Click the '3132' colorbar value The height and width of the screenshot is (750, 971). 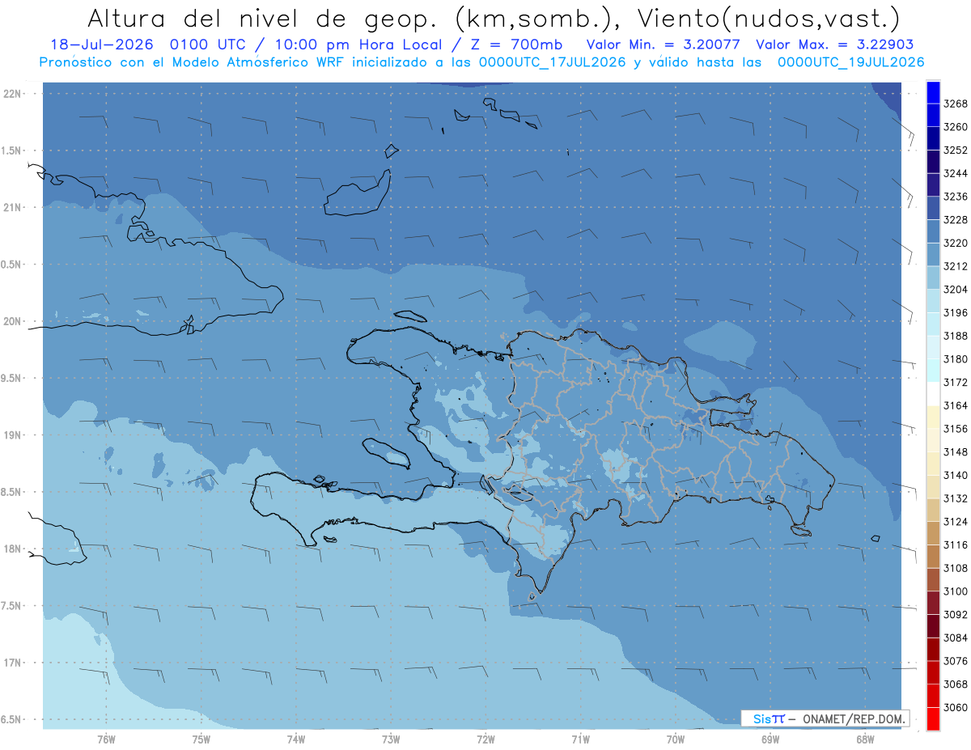point(956,498)
